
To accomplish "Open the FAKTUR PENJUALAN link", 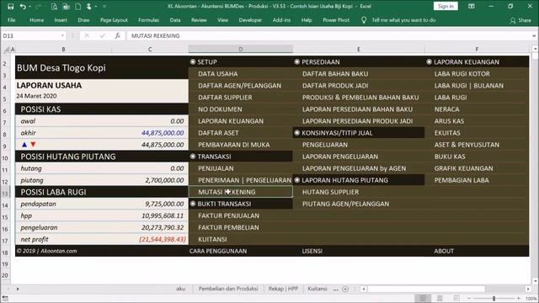I will [228, 215].
